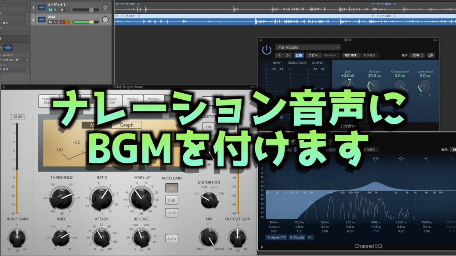The width and height of the screenshot is (456, 256).
Task: Click the ペースト button in Limiter
Action: (330, 55)
